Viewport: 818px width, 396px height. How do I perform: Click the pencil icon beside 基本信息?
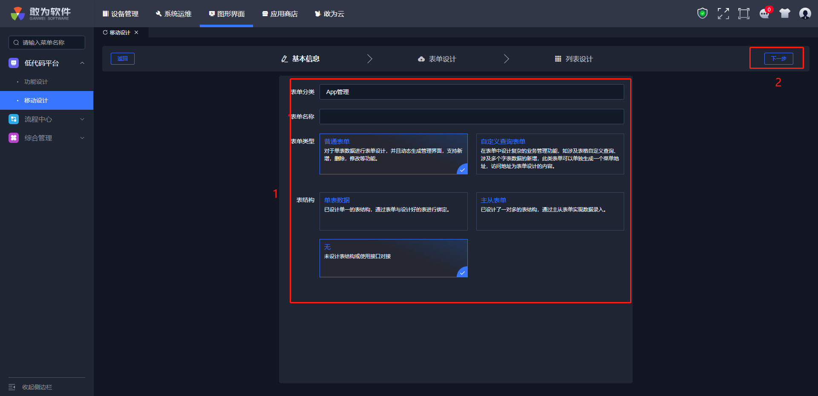click(285, 59)
